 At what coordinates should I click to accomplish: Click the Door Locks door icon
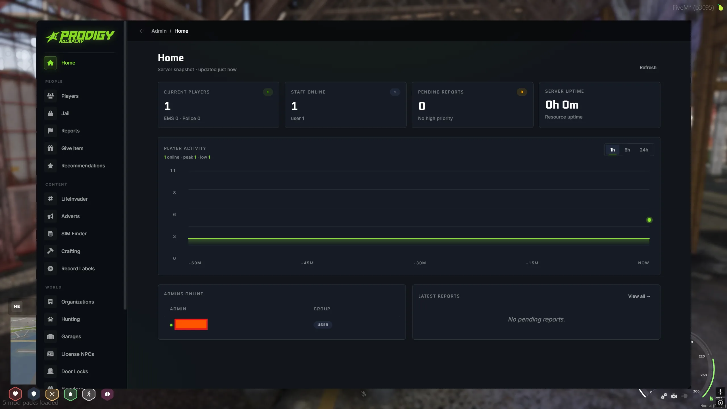pos(50,371)
